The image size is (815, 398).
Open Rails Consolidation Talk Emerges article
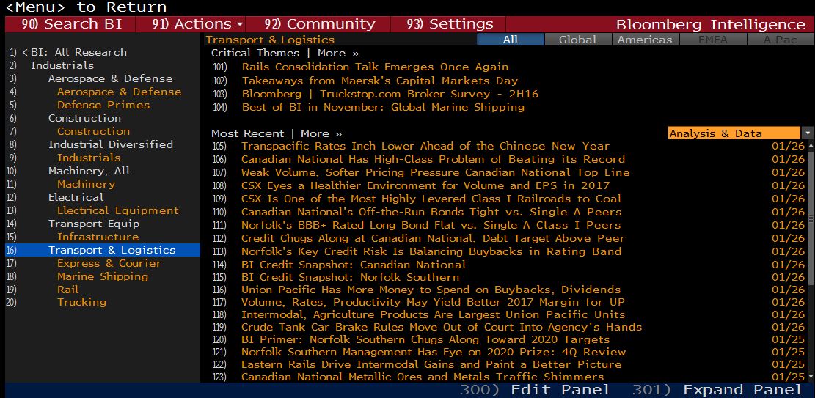375,67
